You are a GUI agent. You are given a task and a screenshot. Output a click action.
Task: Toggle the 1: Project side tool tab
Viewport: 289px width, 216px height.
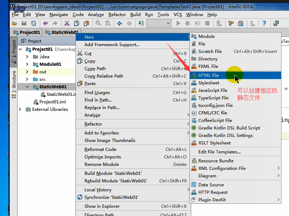(14, 52)
